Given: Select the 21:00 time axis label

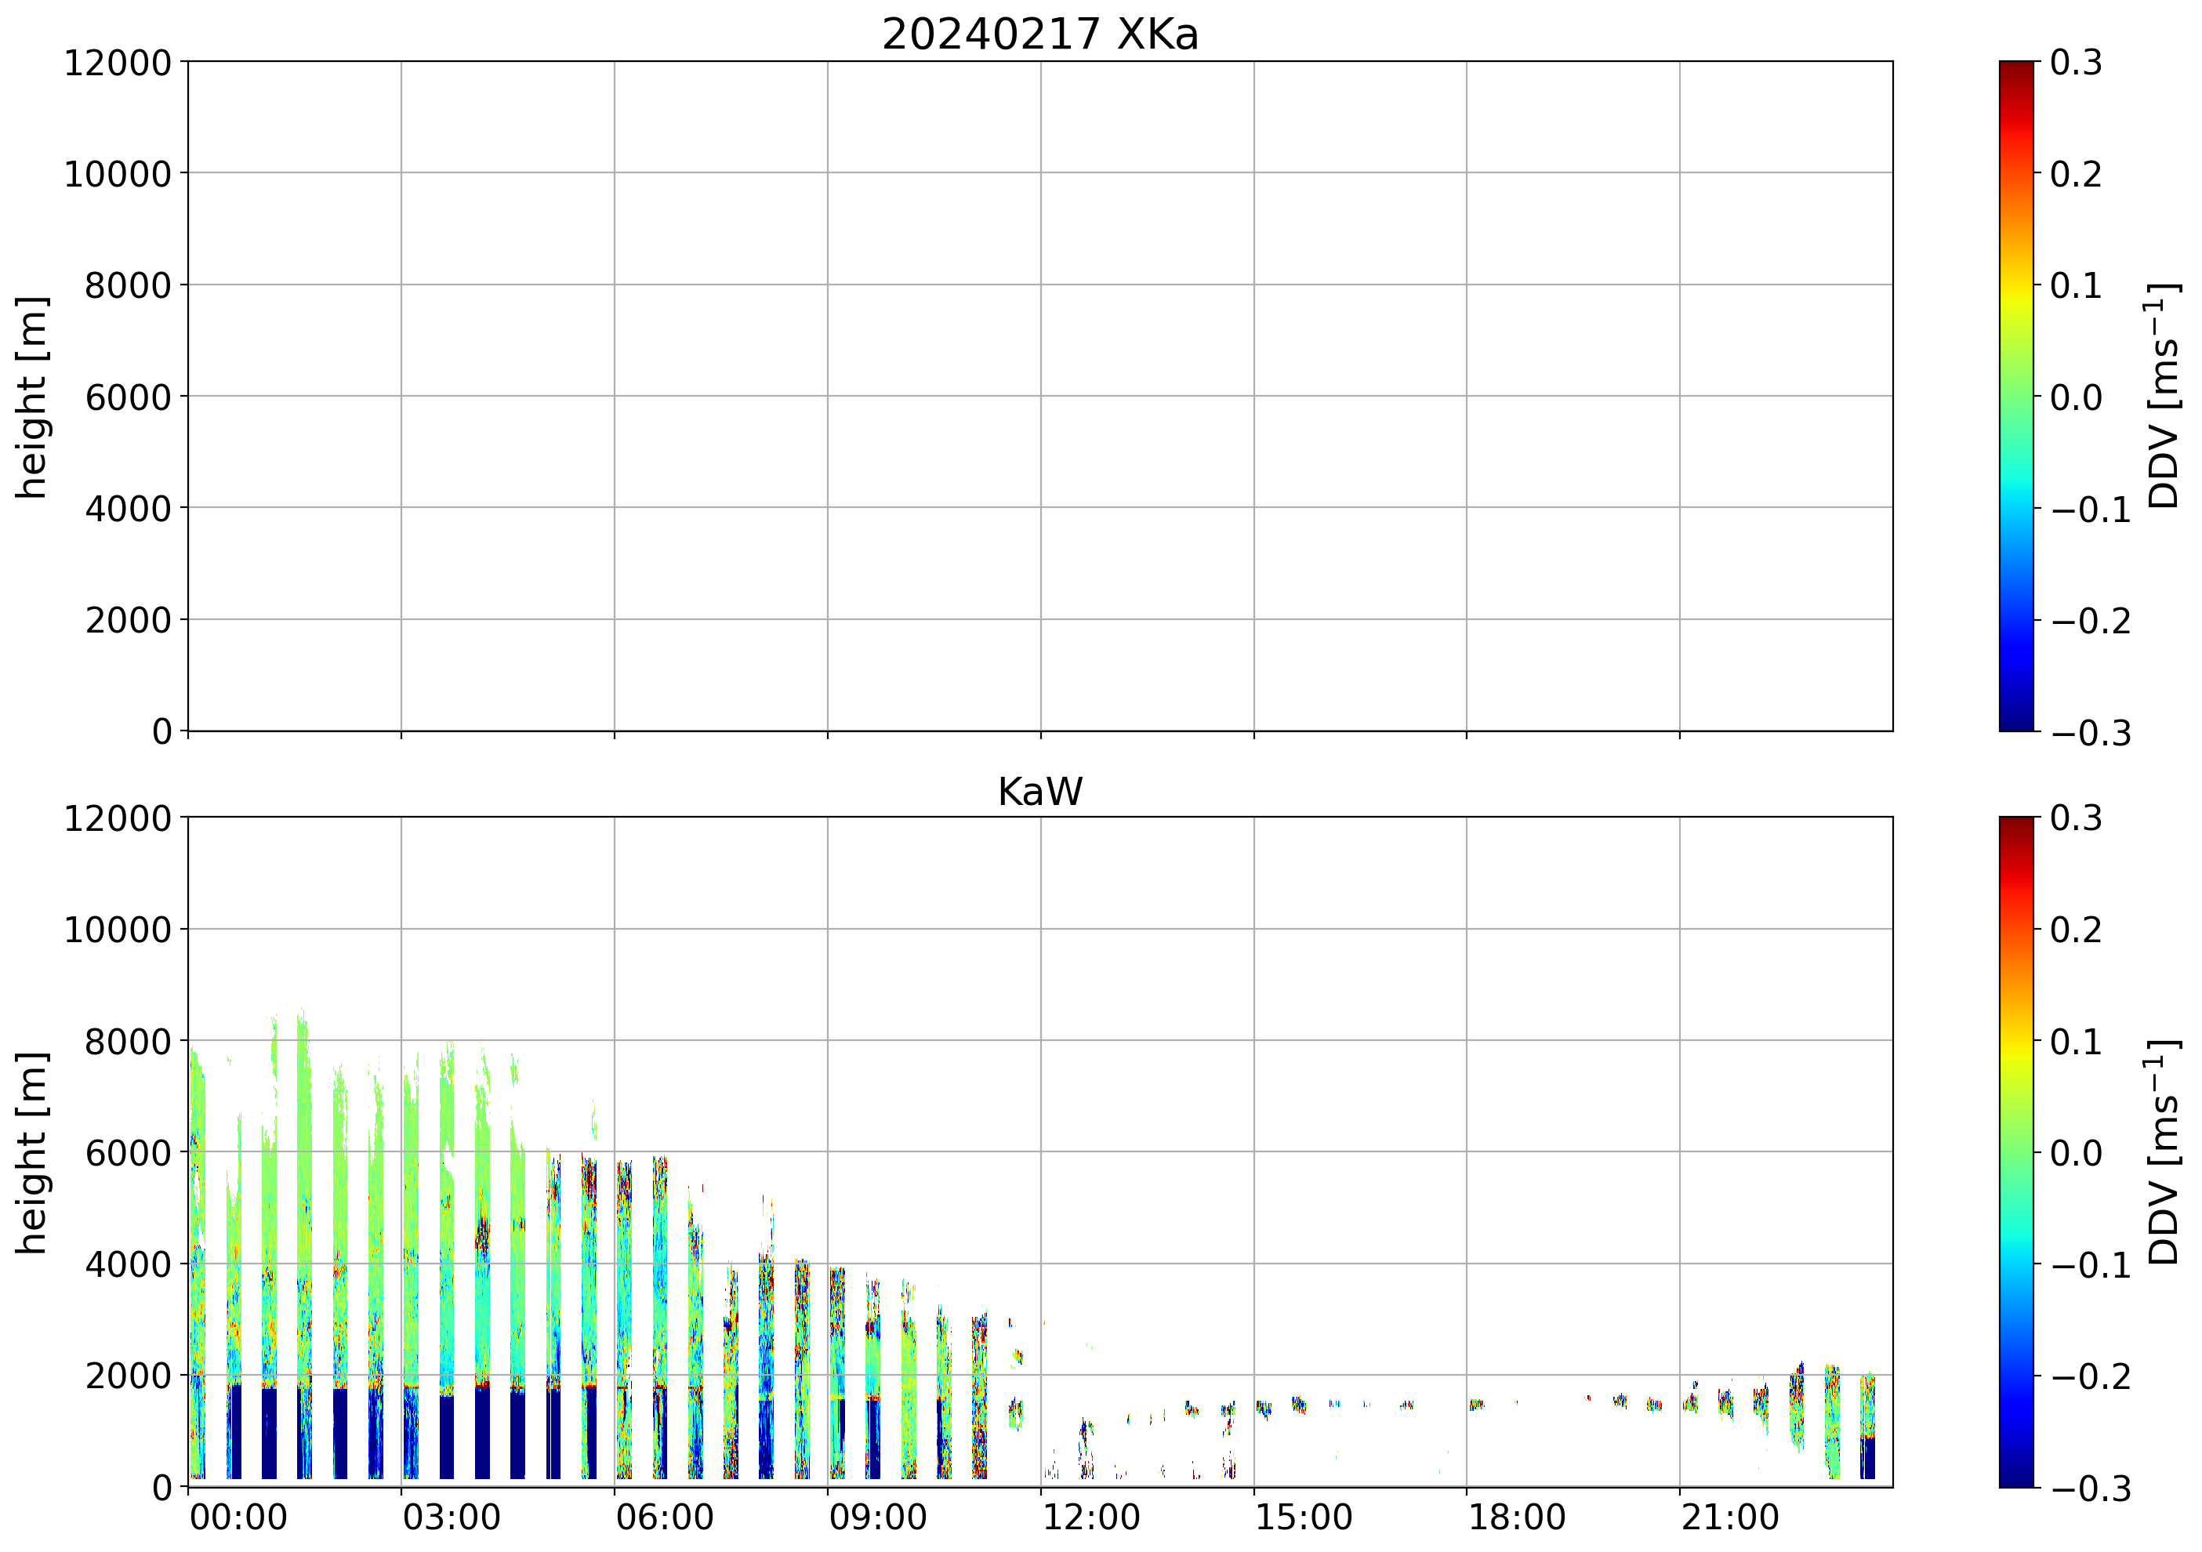Looking at the screenshot, I should (x=1730, y=1518).
